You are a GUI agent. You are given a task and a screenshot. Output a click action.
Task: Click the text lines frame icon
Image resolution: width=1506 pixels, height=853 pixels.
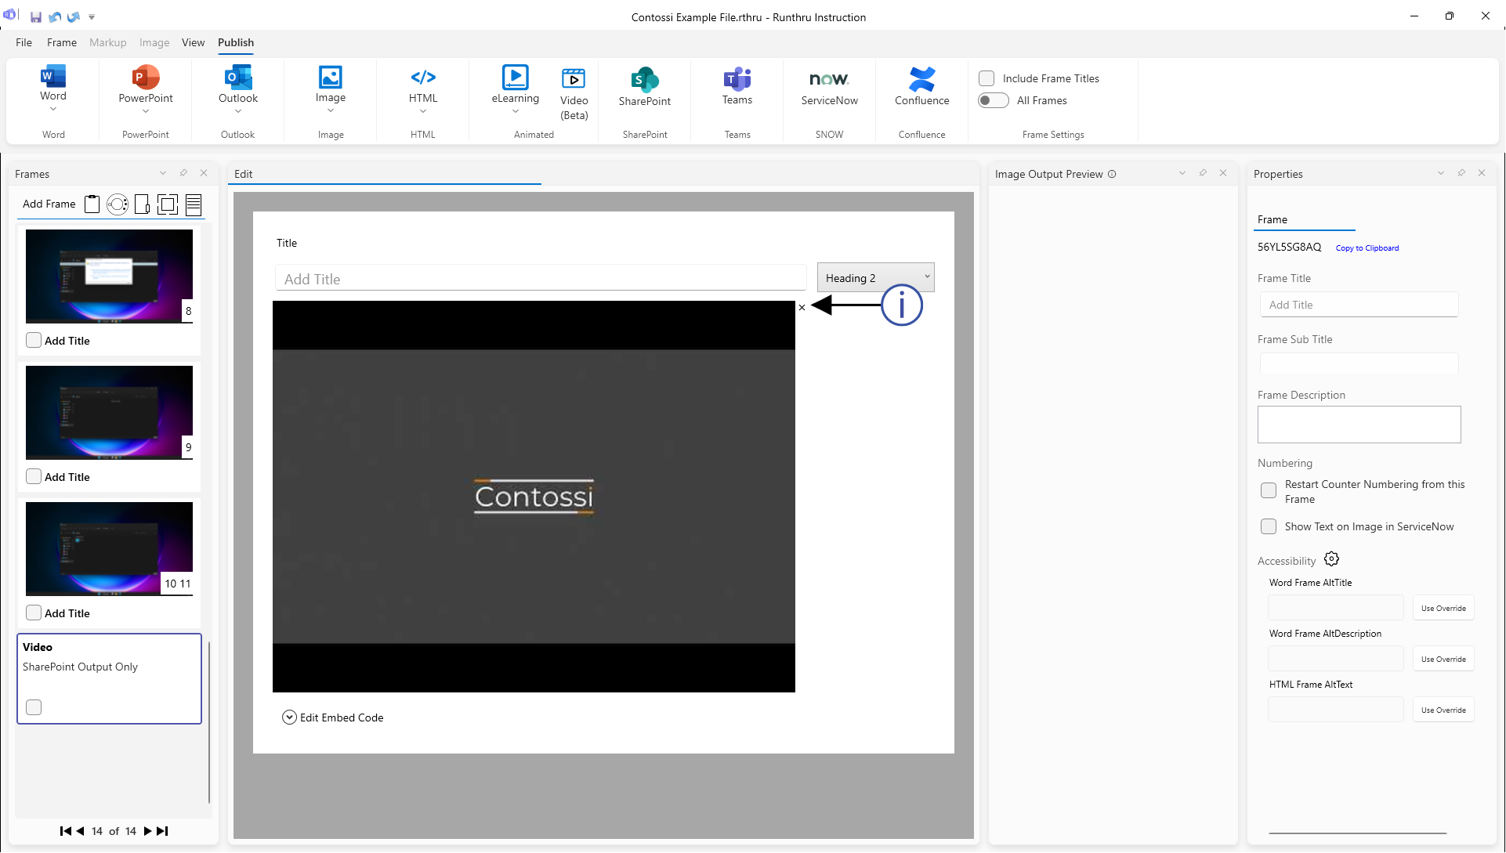click(194, 204)
